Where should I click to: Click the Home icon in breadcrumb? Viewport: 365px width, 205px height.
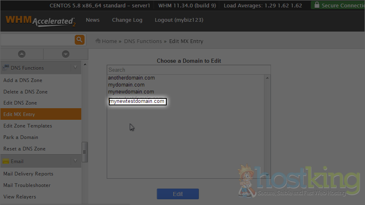coord(98,41)
